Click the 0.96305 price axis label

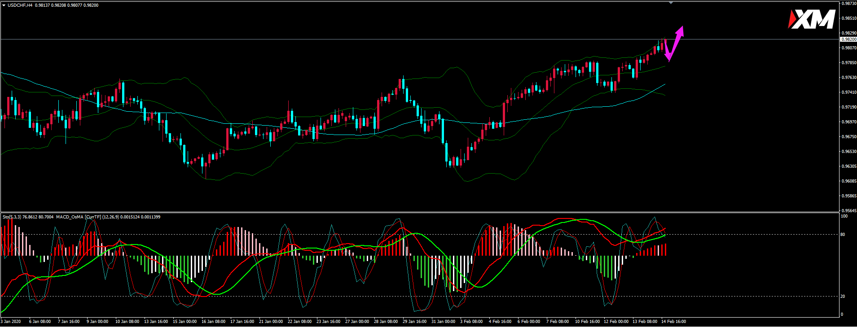pyautogui.click(x=848, y=166)
